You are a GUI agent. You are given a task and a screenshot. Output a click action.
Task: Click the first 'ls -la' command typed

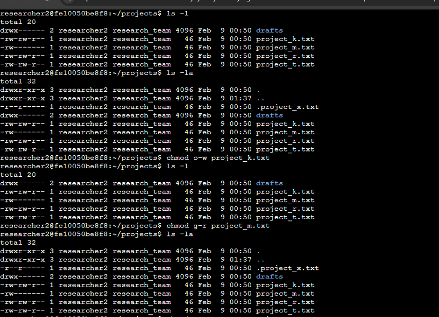180,73
